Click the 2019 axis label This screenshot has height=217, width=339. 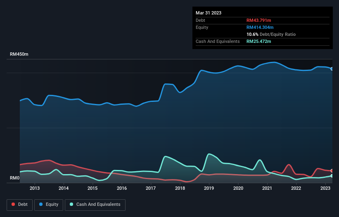(209, 188)
